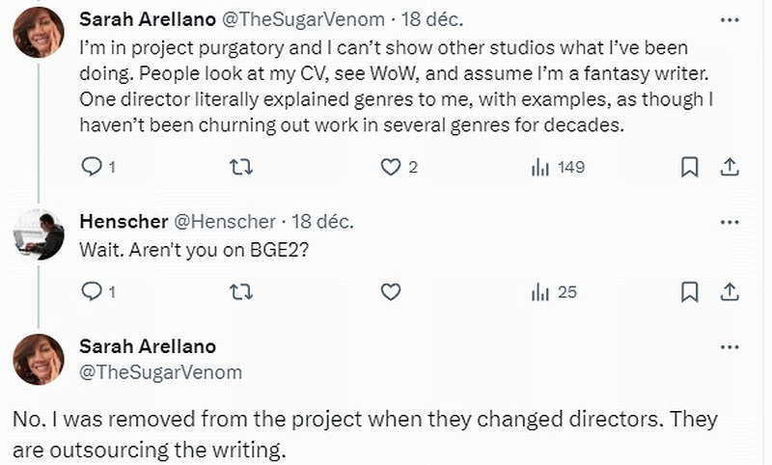Open more options on first tweet
This screenshot has height=465, width=772.
[x=730, y=19]
